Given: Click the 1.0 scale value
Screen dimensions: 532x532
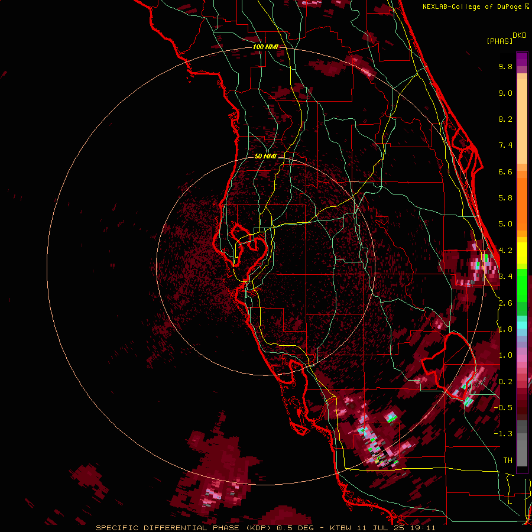Looking at the screenshot, I should click(x=505, y=355).
